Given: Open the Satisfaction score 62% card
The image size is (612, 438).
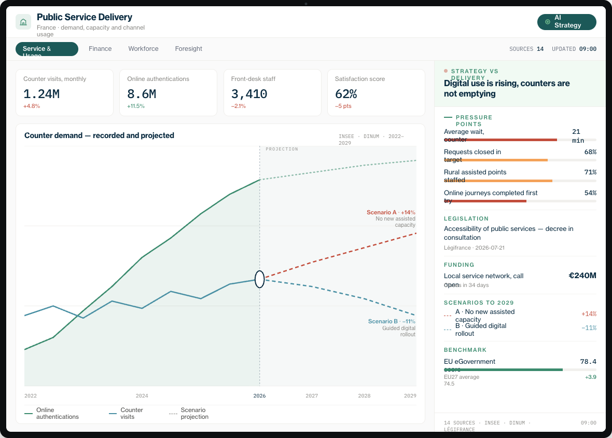Looking at the screenshot, I should tap(376, 92).
